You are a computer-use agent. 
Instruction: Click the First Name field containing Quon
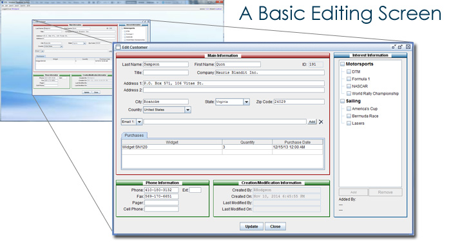pyautogui.click(x=238, y=64)
